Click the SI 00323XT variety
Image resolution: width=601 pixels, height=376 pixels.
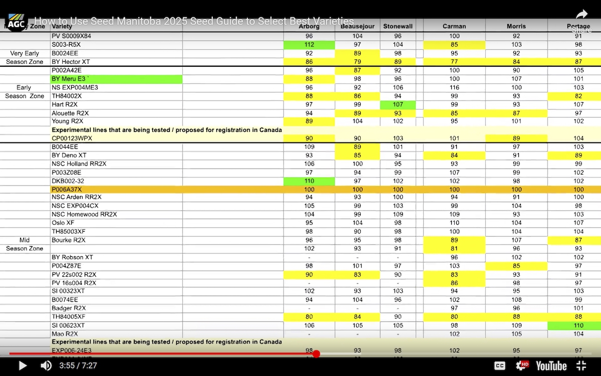click(69, 291)
